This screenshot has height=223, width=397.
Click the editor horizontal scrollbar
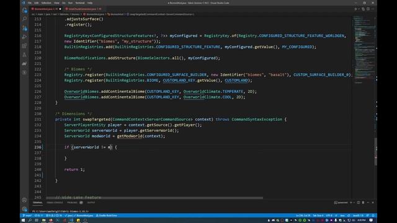click(154, 198)
